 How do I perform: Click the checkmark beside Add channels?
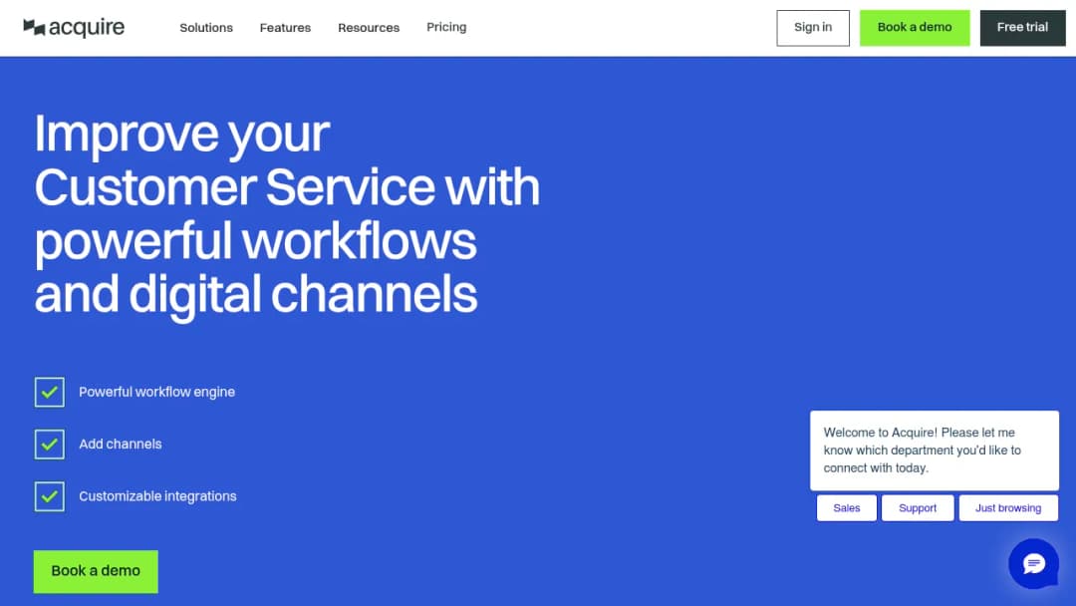coord(50,444)
